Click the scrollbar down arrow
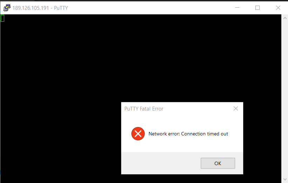The image size is (288, 183). coord(285,179)
